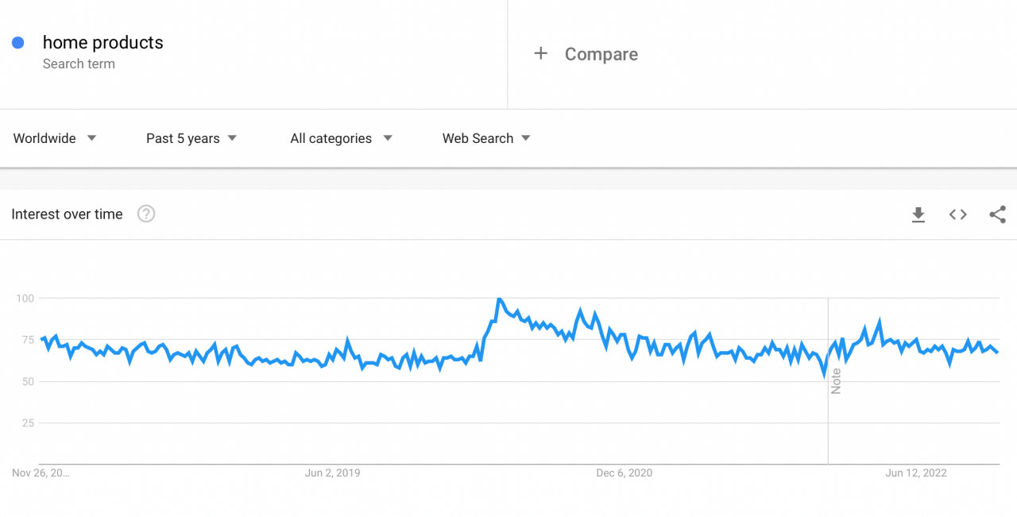The width and height of the screenshot is (1017, 517).
Task: Open the Worldwide region dropdown
Action: (x=54, y=138)
